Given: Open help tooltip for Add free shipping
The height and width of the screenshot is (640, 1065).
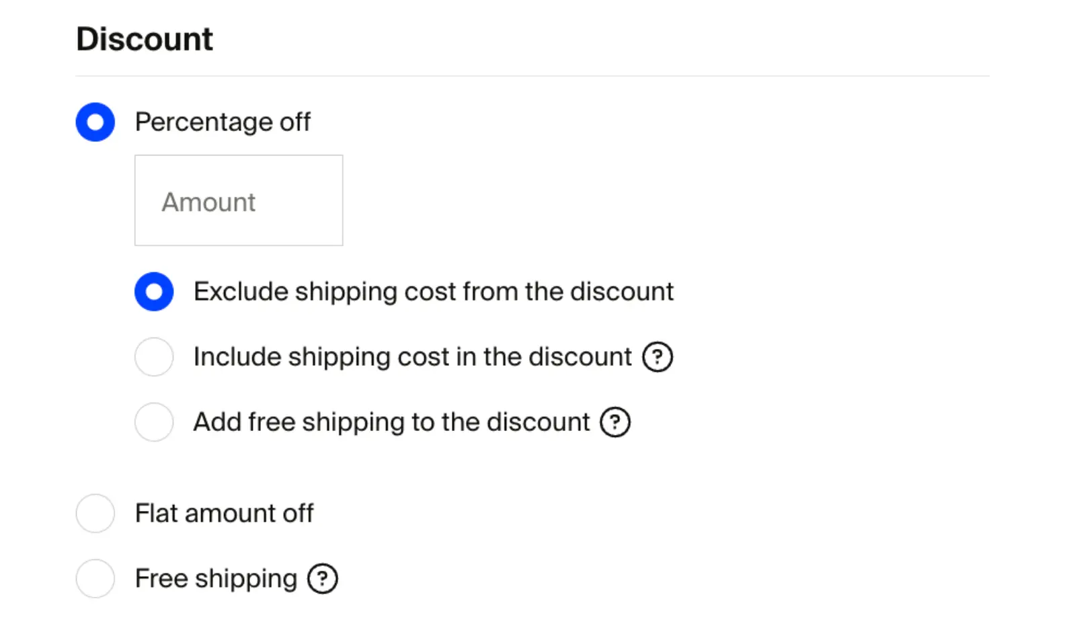Looking at the screenshot, I should click(x=615, y=422).
